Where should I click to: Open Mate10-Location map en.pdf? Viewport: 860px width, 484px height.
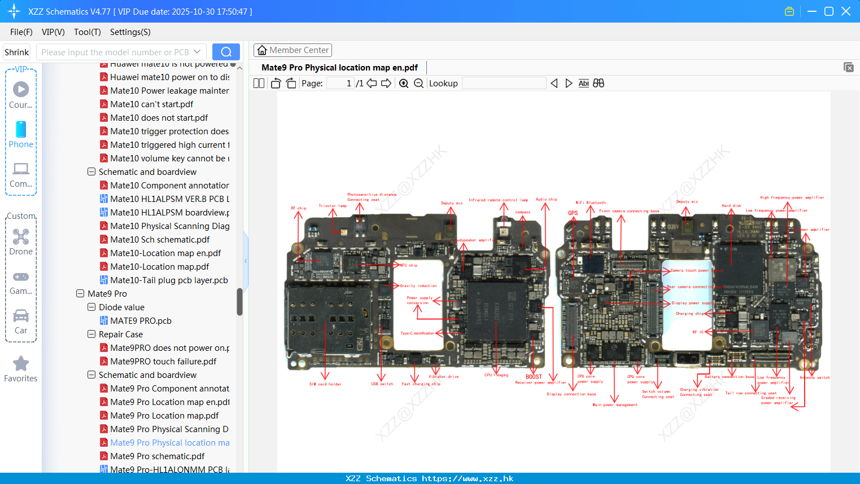click(160, 253)
